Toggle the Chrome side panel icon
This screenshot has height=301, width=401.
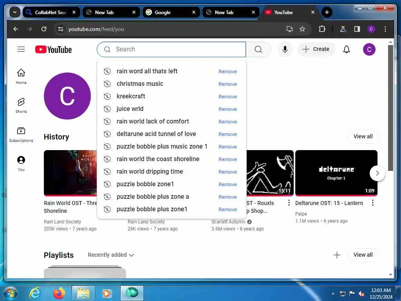pyautogui.click(x=357, y=29)
